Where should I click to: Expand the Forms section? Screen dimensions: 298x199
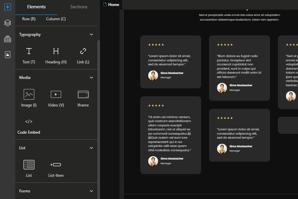coord(91,191)
